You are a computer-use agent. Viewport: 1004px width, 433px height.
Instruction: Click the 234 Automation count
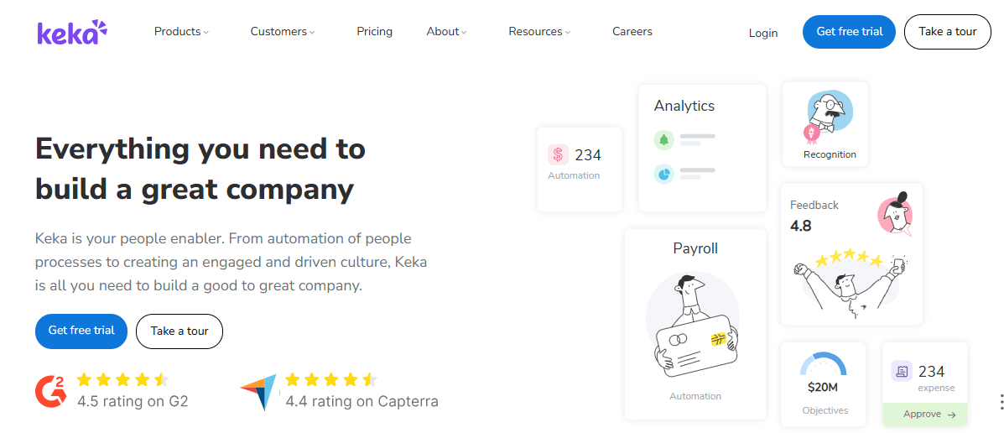[x=588, y=155]
